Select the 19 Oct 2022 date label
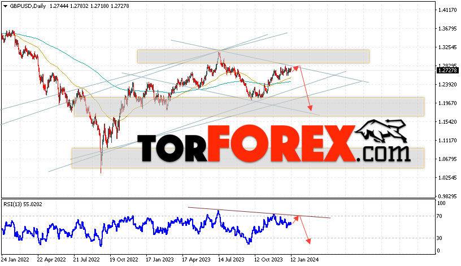Image resolution: width=461 pixels, height=266 pixels. click(124, 260)
